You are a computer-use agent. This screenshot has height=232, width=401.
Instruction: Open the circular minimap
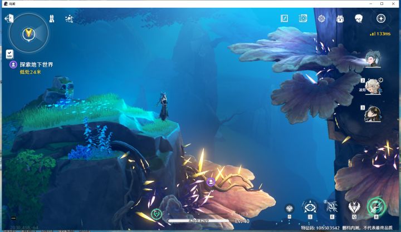[x=28, y=33]
